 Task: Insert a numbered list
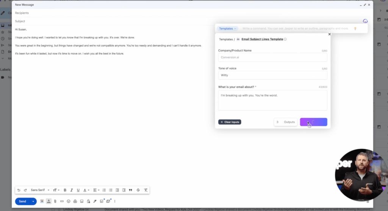(104, 190)
